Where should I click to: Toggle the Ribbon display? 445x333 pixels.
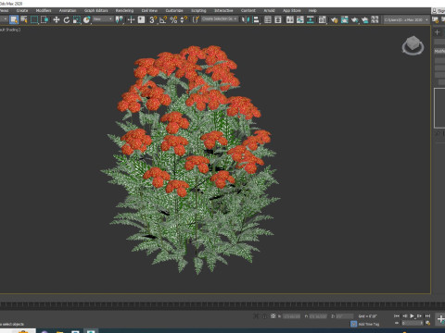pyautogui.click(x=290, y=19)
